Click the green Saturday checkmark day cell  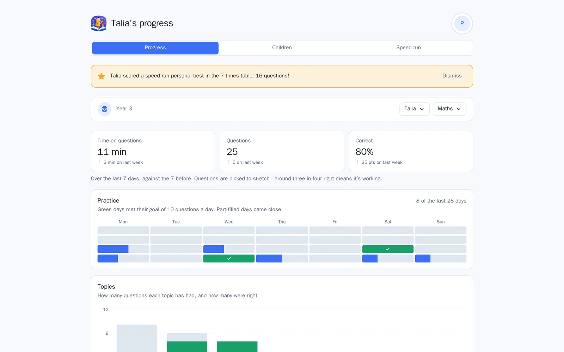pyautogui.click(x=388, y=249)
